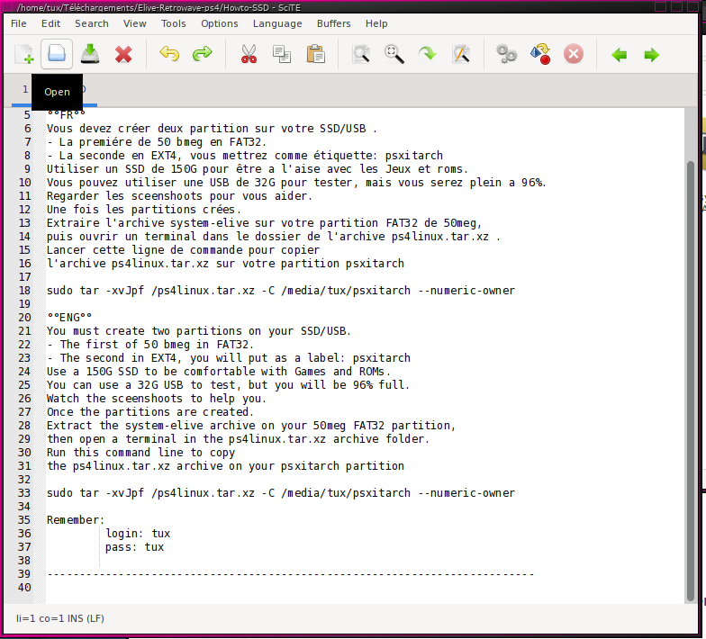Undo the last edit
Viewport: 706px width, 639px height.
click(169, 54)
